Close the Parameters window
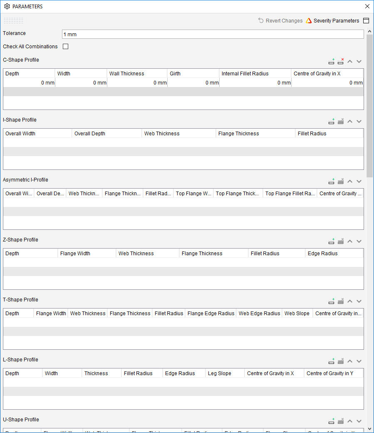This screenshot has height=433, width=374. tap(367, 6)
